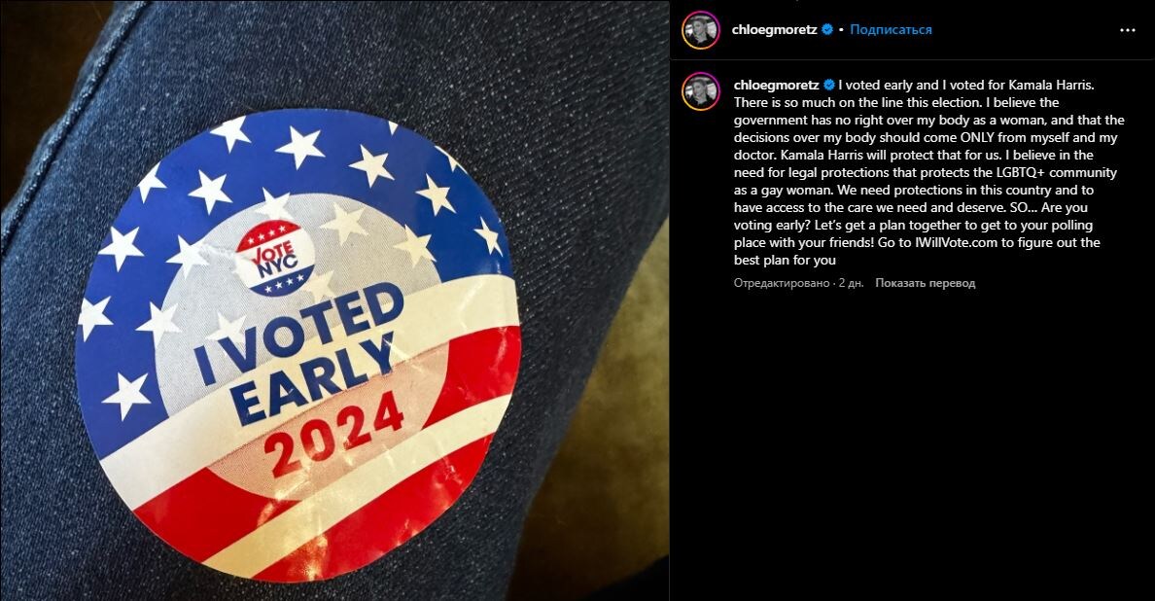This screenshot has height=601, width=1155.
Task: Open the chloegmoretz username at the start of the caption
Action: (777, 85)
